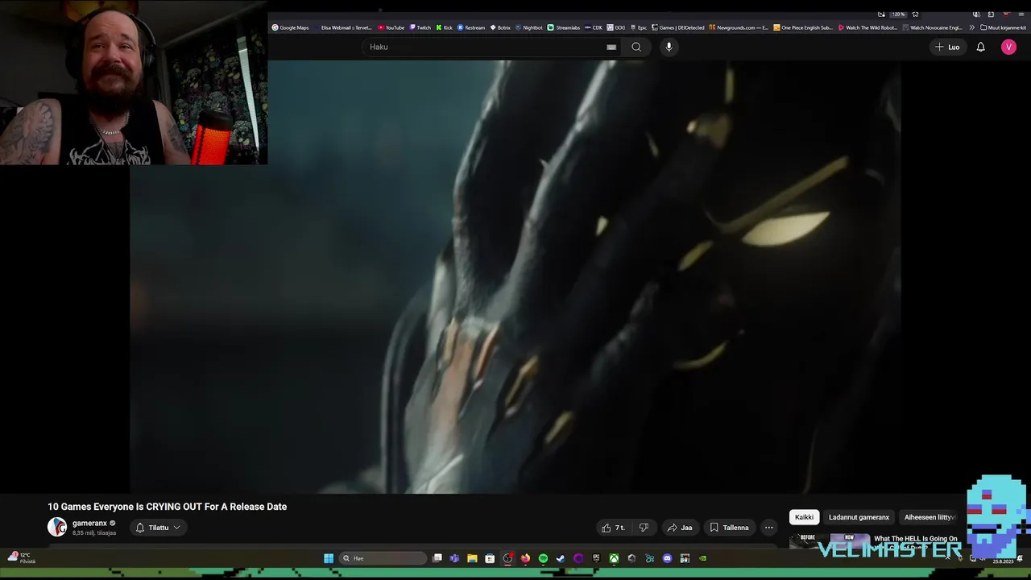Select the Aiheeseen liittyvä filter chip
This screenshot has width=1031, height=580.
[930, 517]
